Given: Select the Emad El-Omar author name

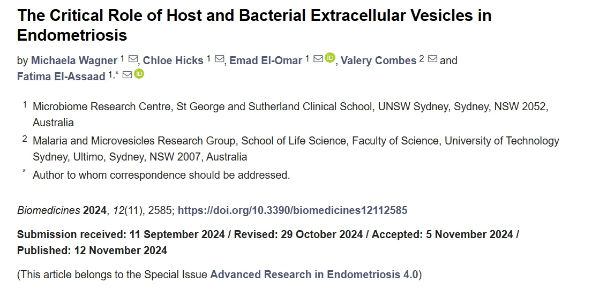Looking at the screenshot, I should coord(266,60).
